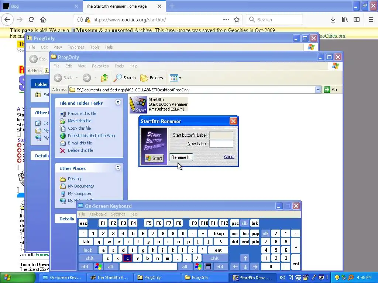Click the Rename It! button

pos(181,157)
